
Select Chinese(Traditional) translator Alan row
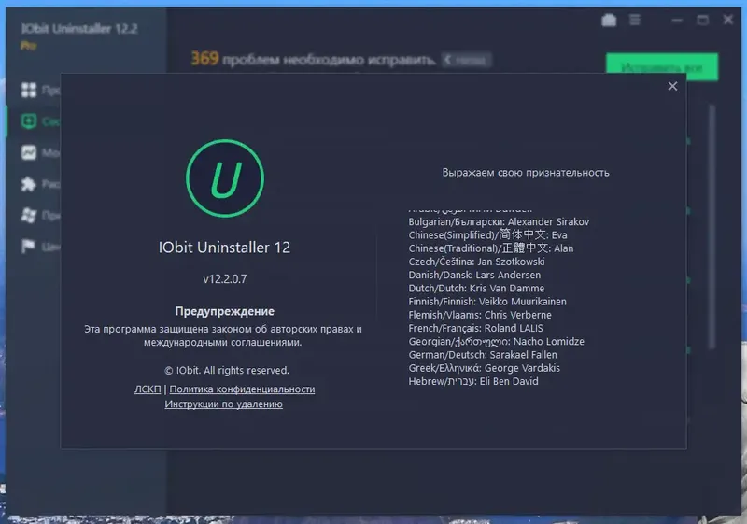coord(491,248)
